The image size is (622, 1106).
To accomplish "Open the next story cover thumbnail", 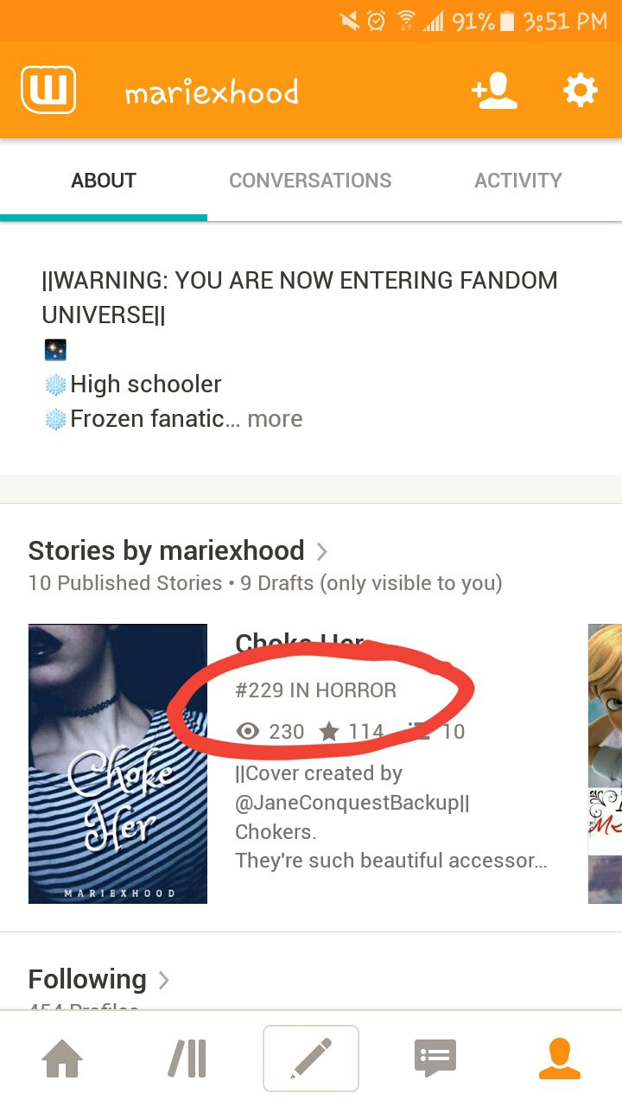I will [605, 764].
